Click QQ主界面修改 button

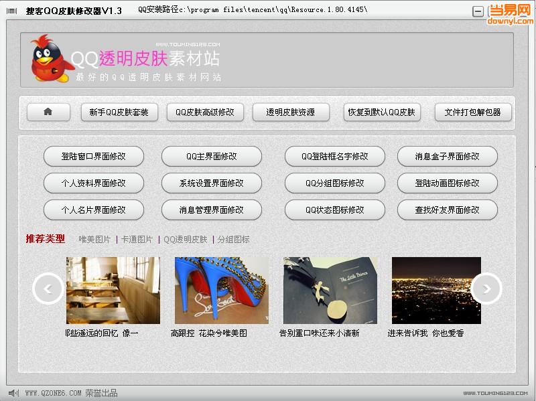point(212,157)
